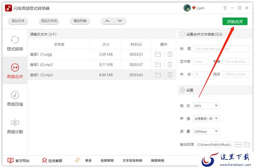Click the 开始合并 start merge button
The height and width of the screenshot is (168, 255).
point(235,21)
